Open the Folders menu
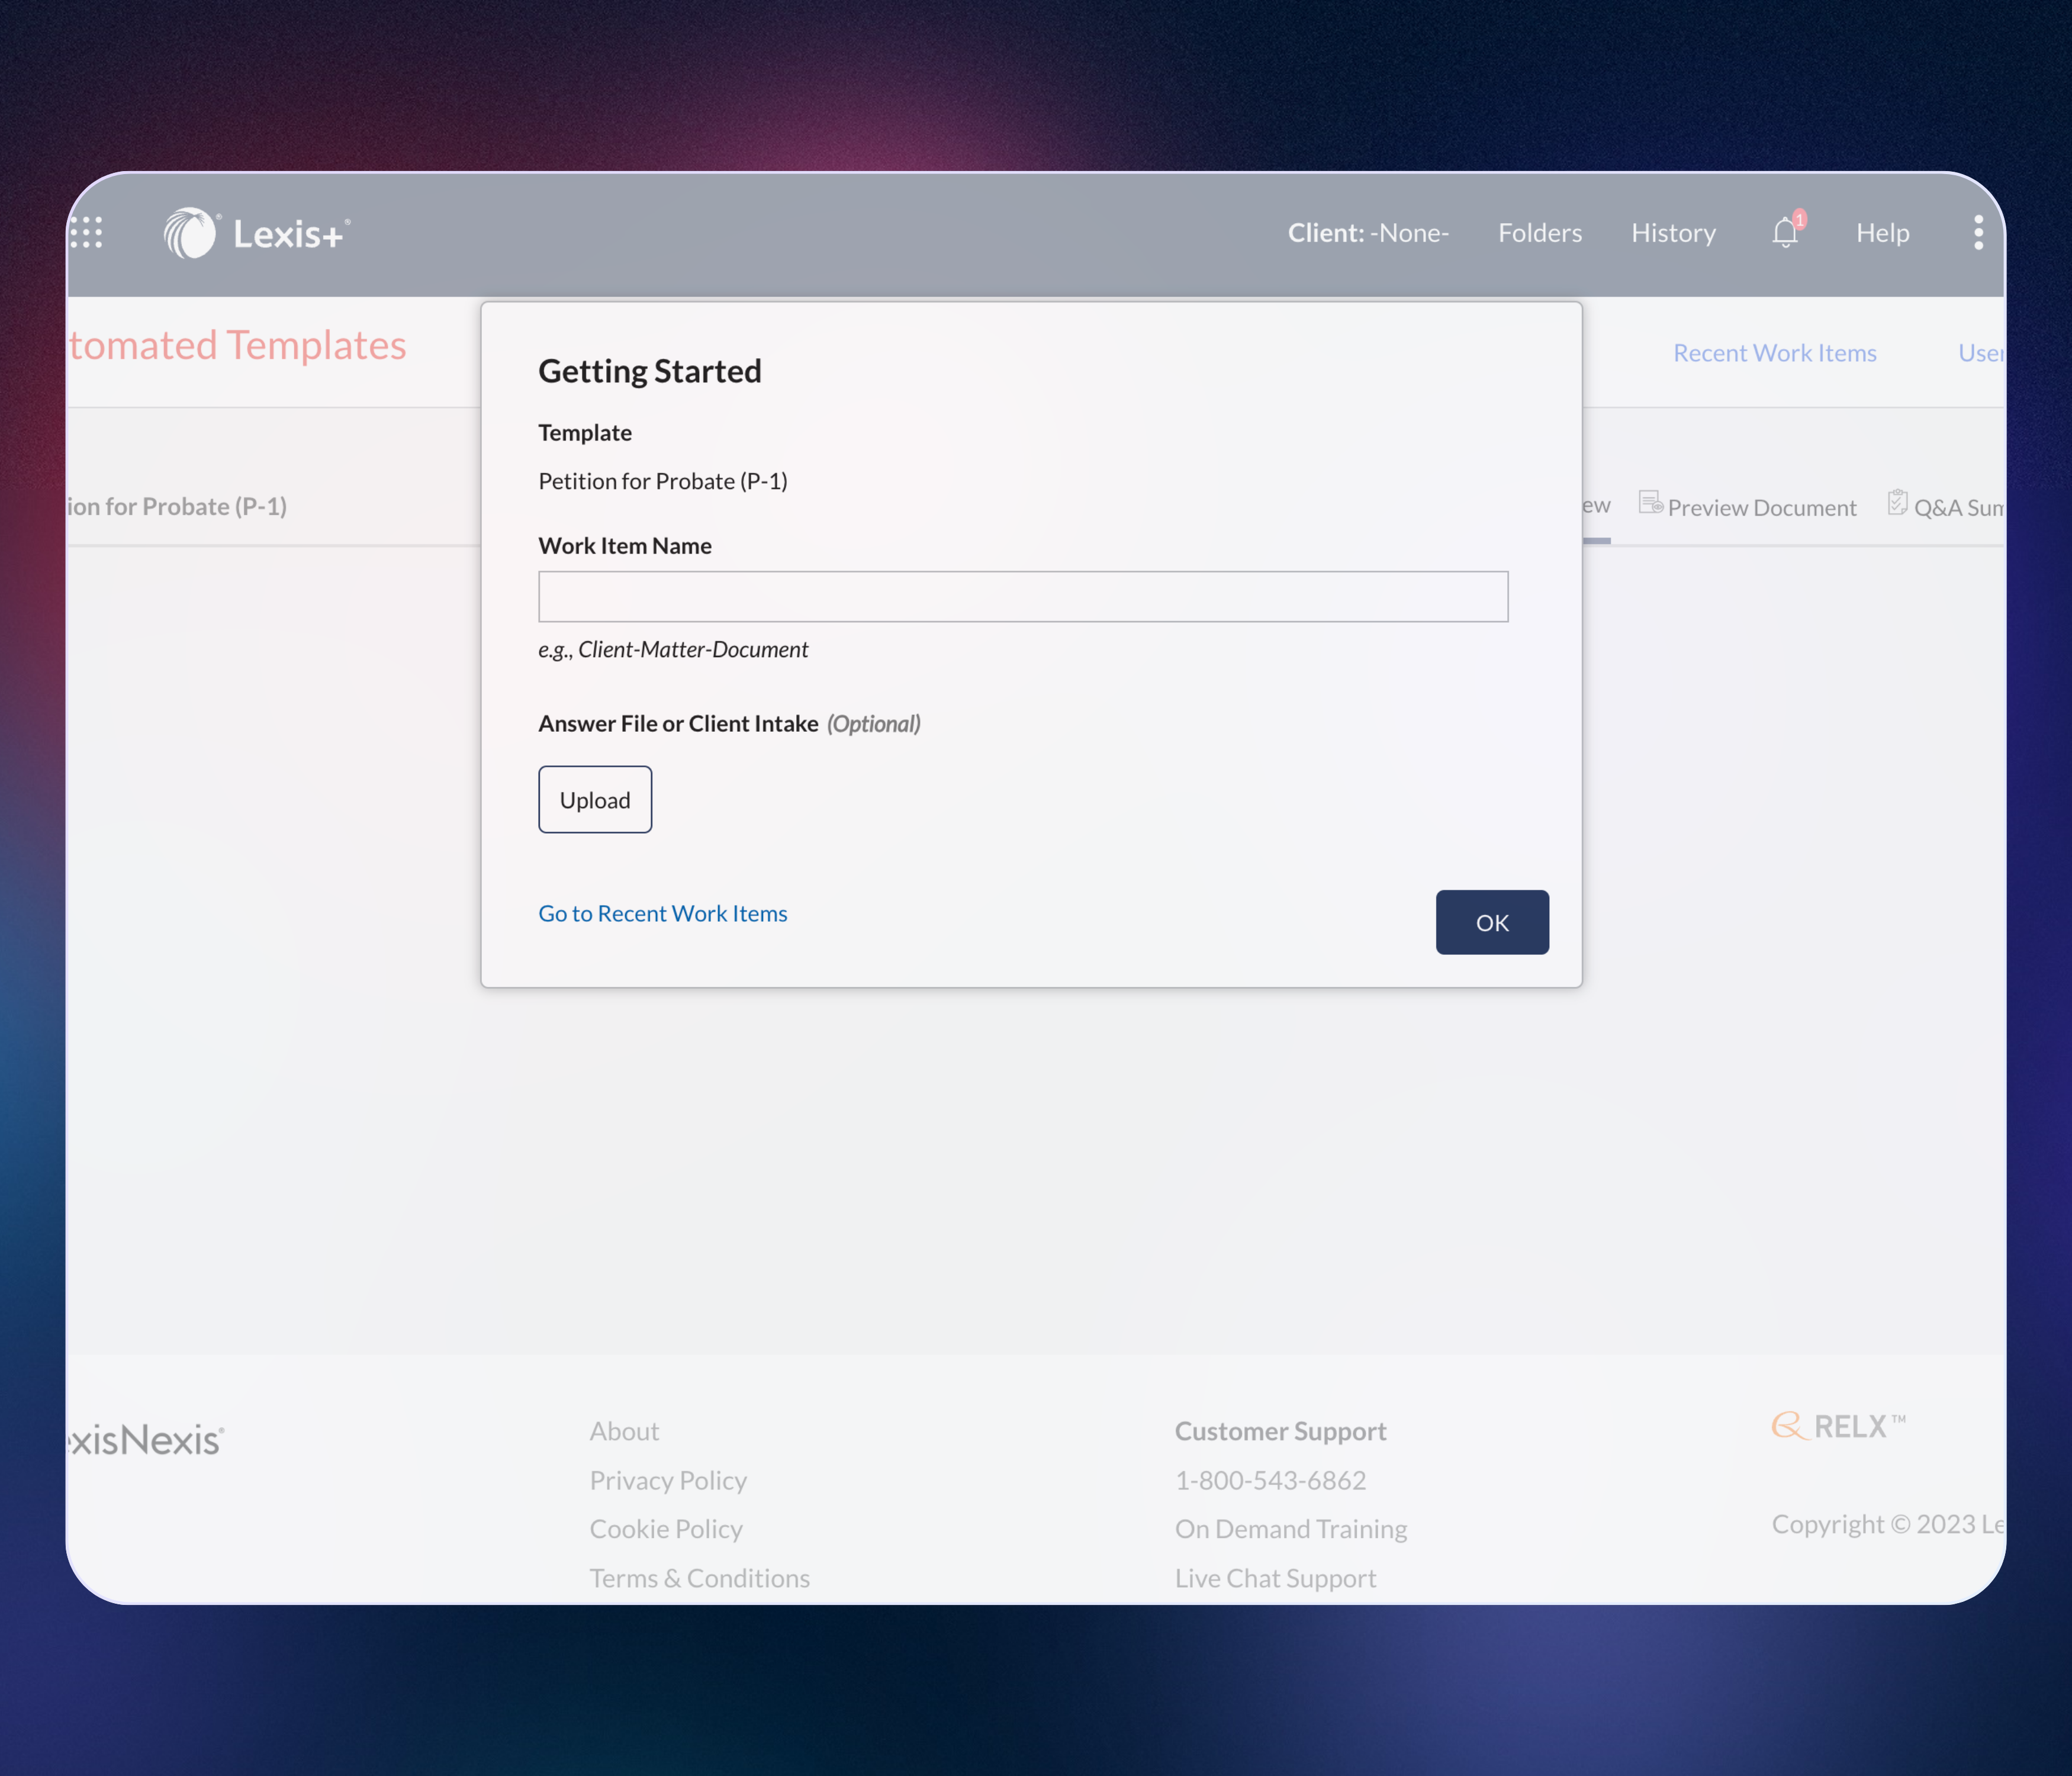The image size is (2072, 1776). pyautogui.click(x=1540, y=233)
